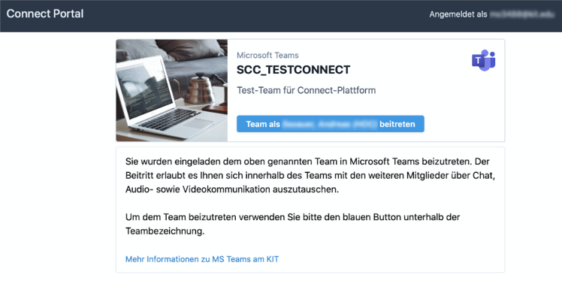Open 'Mehr Informationen zu MS Teams am KIT' link
This screenshot has width=562, height=284.
202,259
